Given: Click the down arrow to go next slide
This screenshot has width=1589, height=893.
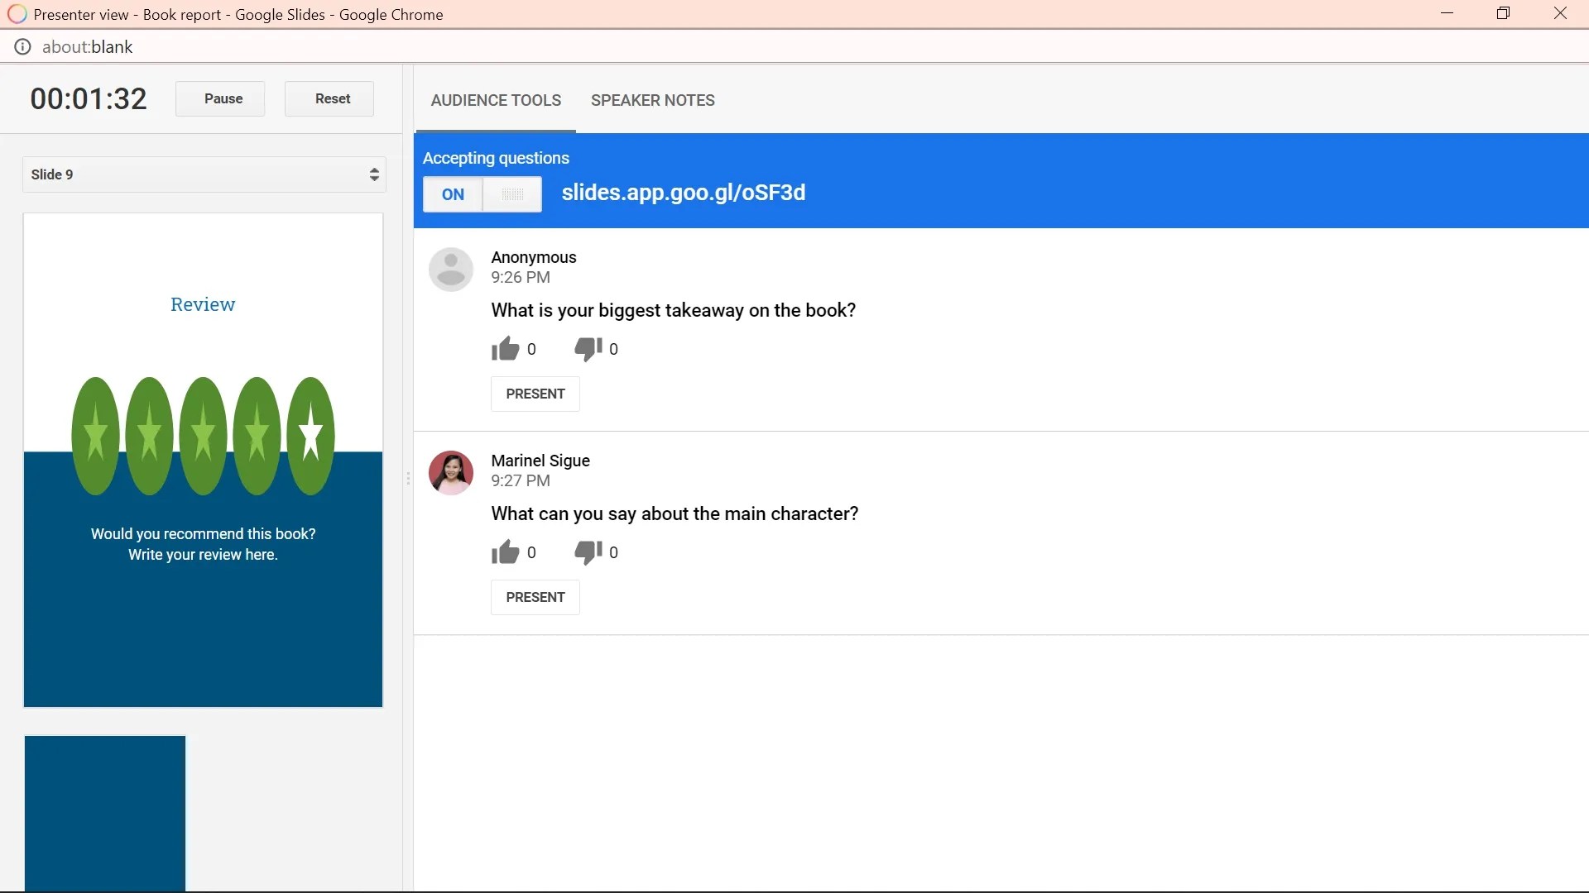Looking at the screenshot, I should (374, 179).
